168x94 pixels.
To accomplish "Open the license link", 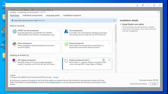I will click(33, 80).
